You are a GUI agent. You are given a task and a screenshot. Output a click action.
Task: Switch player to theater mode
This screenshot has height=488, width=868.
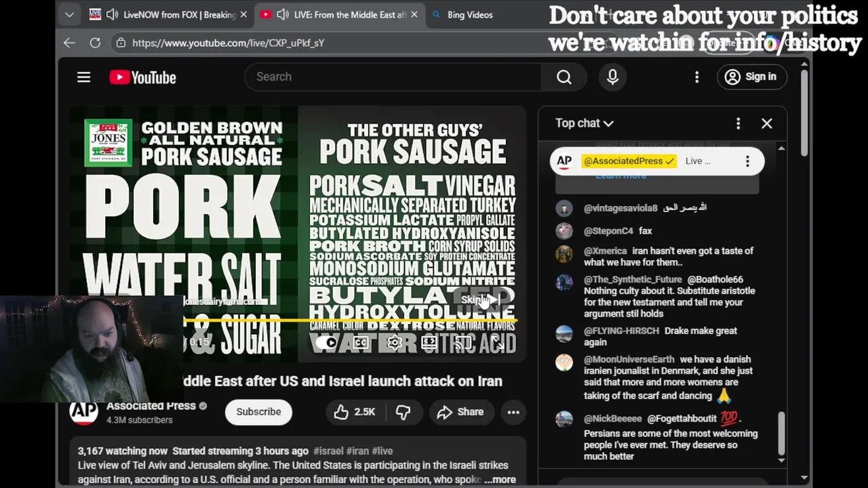point(429,342)
